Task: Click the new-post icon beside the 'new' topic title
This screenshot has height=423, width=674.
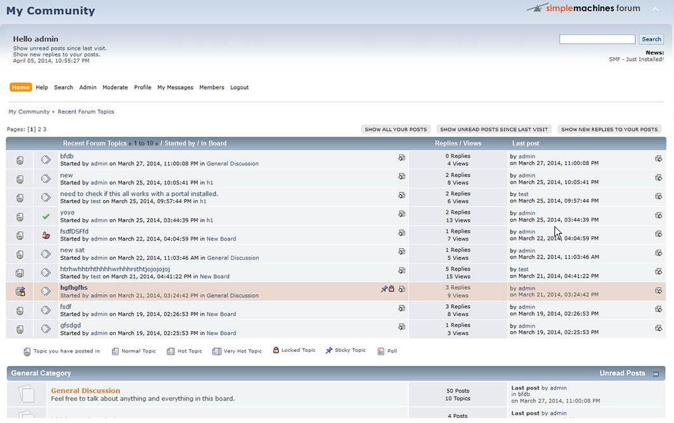Action: [401, 176]
